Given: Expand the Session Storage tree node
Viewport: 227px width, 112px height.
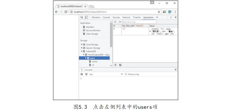Looking at the screenshot, I should [x=82, y=48].
